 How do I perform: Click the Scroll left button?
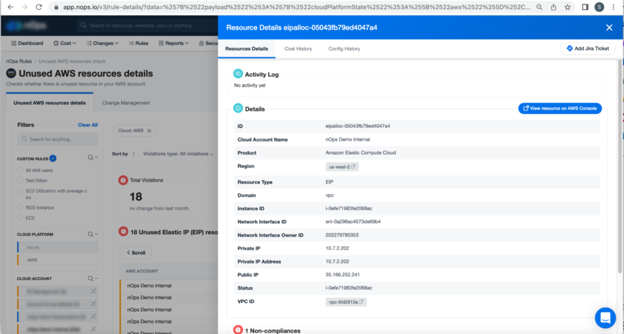(136, 253)
